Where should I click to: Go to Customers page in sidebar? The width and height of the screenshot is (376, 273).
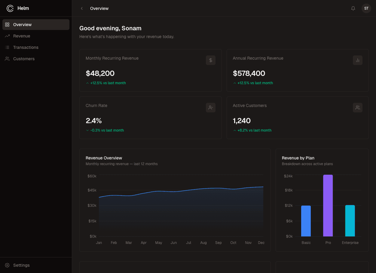tap(24, 59)
